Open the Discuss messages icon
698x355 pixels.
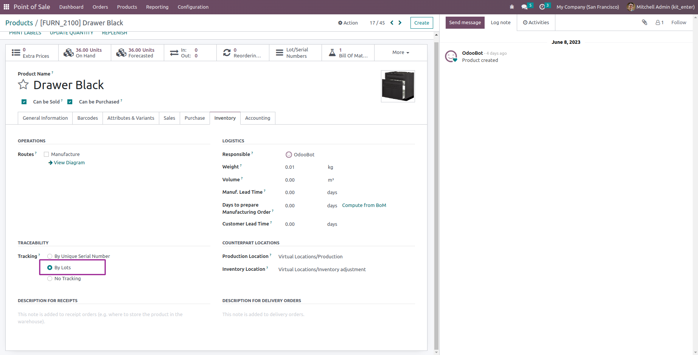point(524,6)
